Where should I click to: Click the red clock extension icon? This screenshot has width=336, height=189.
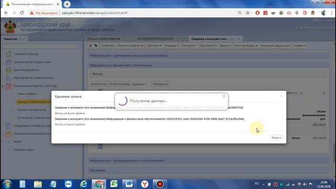pyautogui.click(x=304, y=13)
